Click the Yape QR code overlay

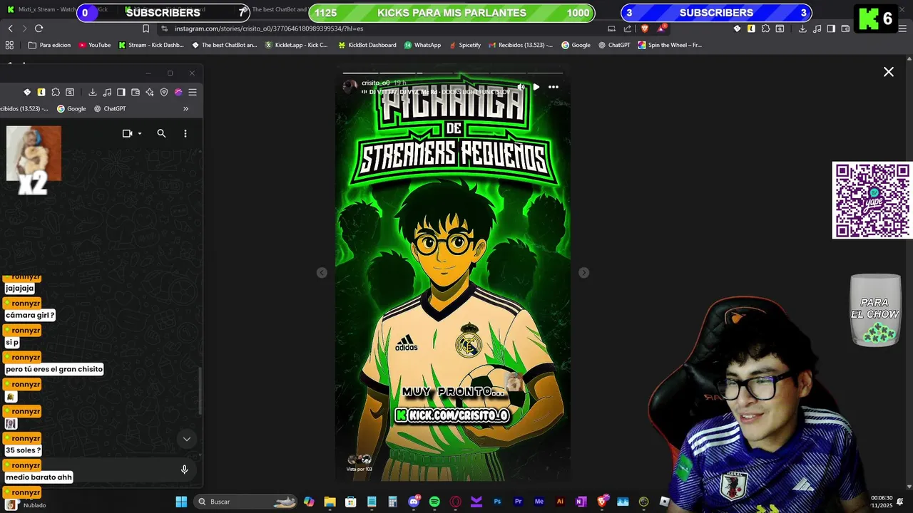[872, 200]
